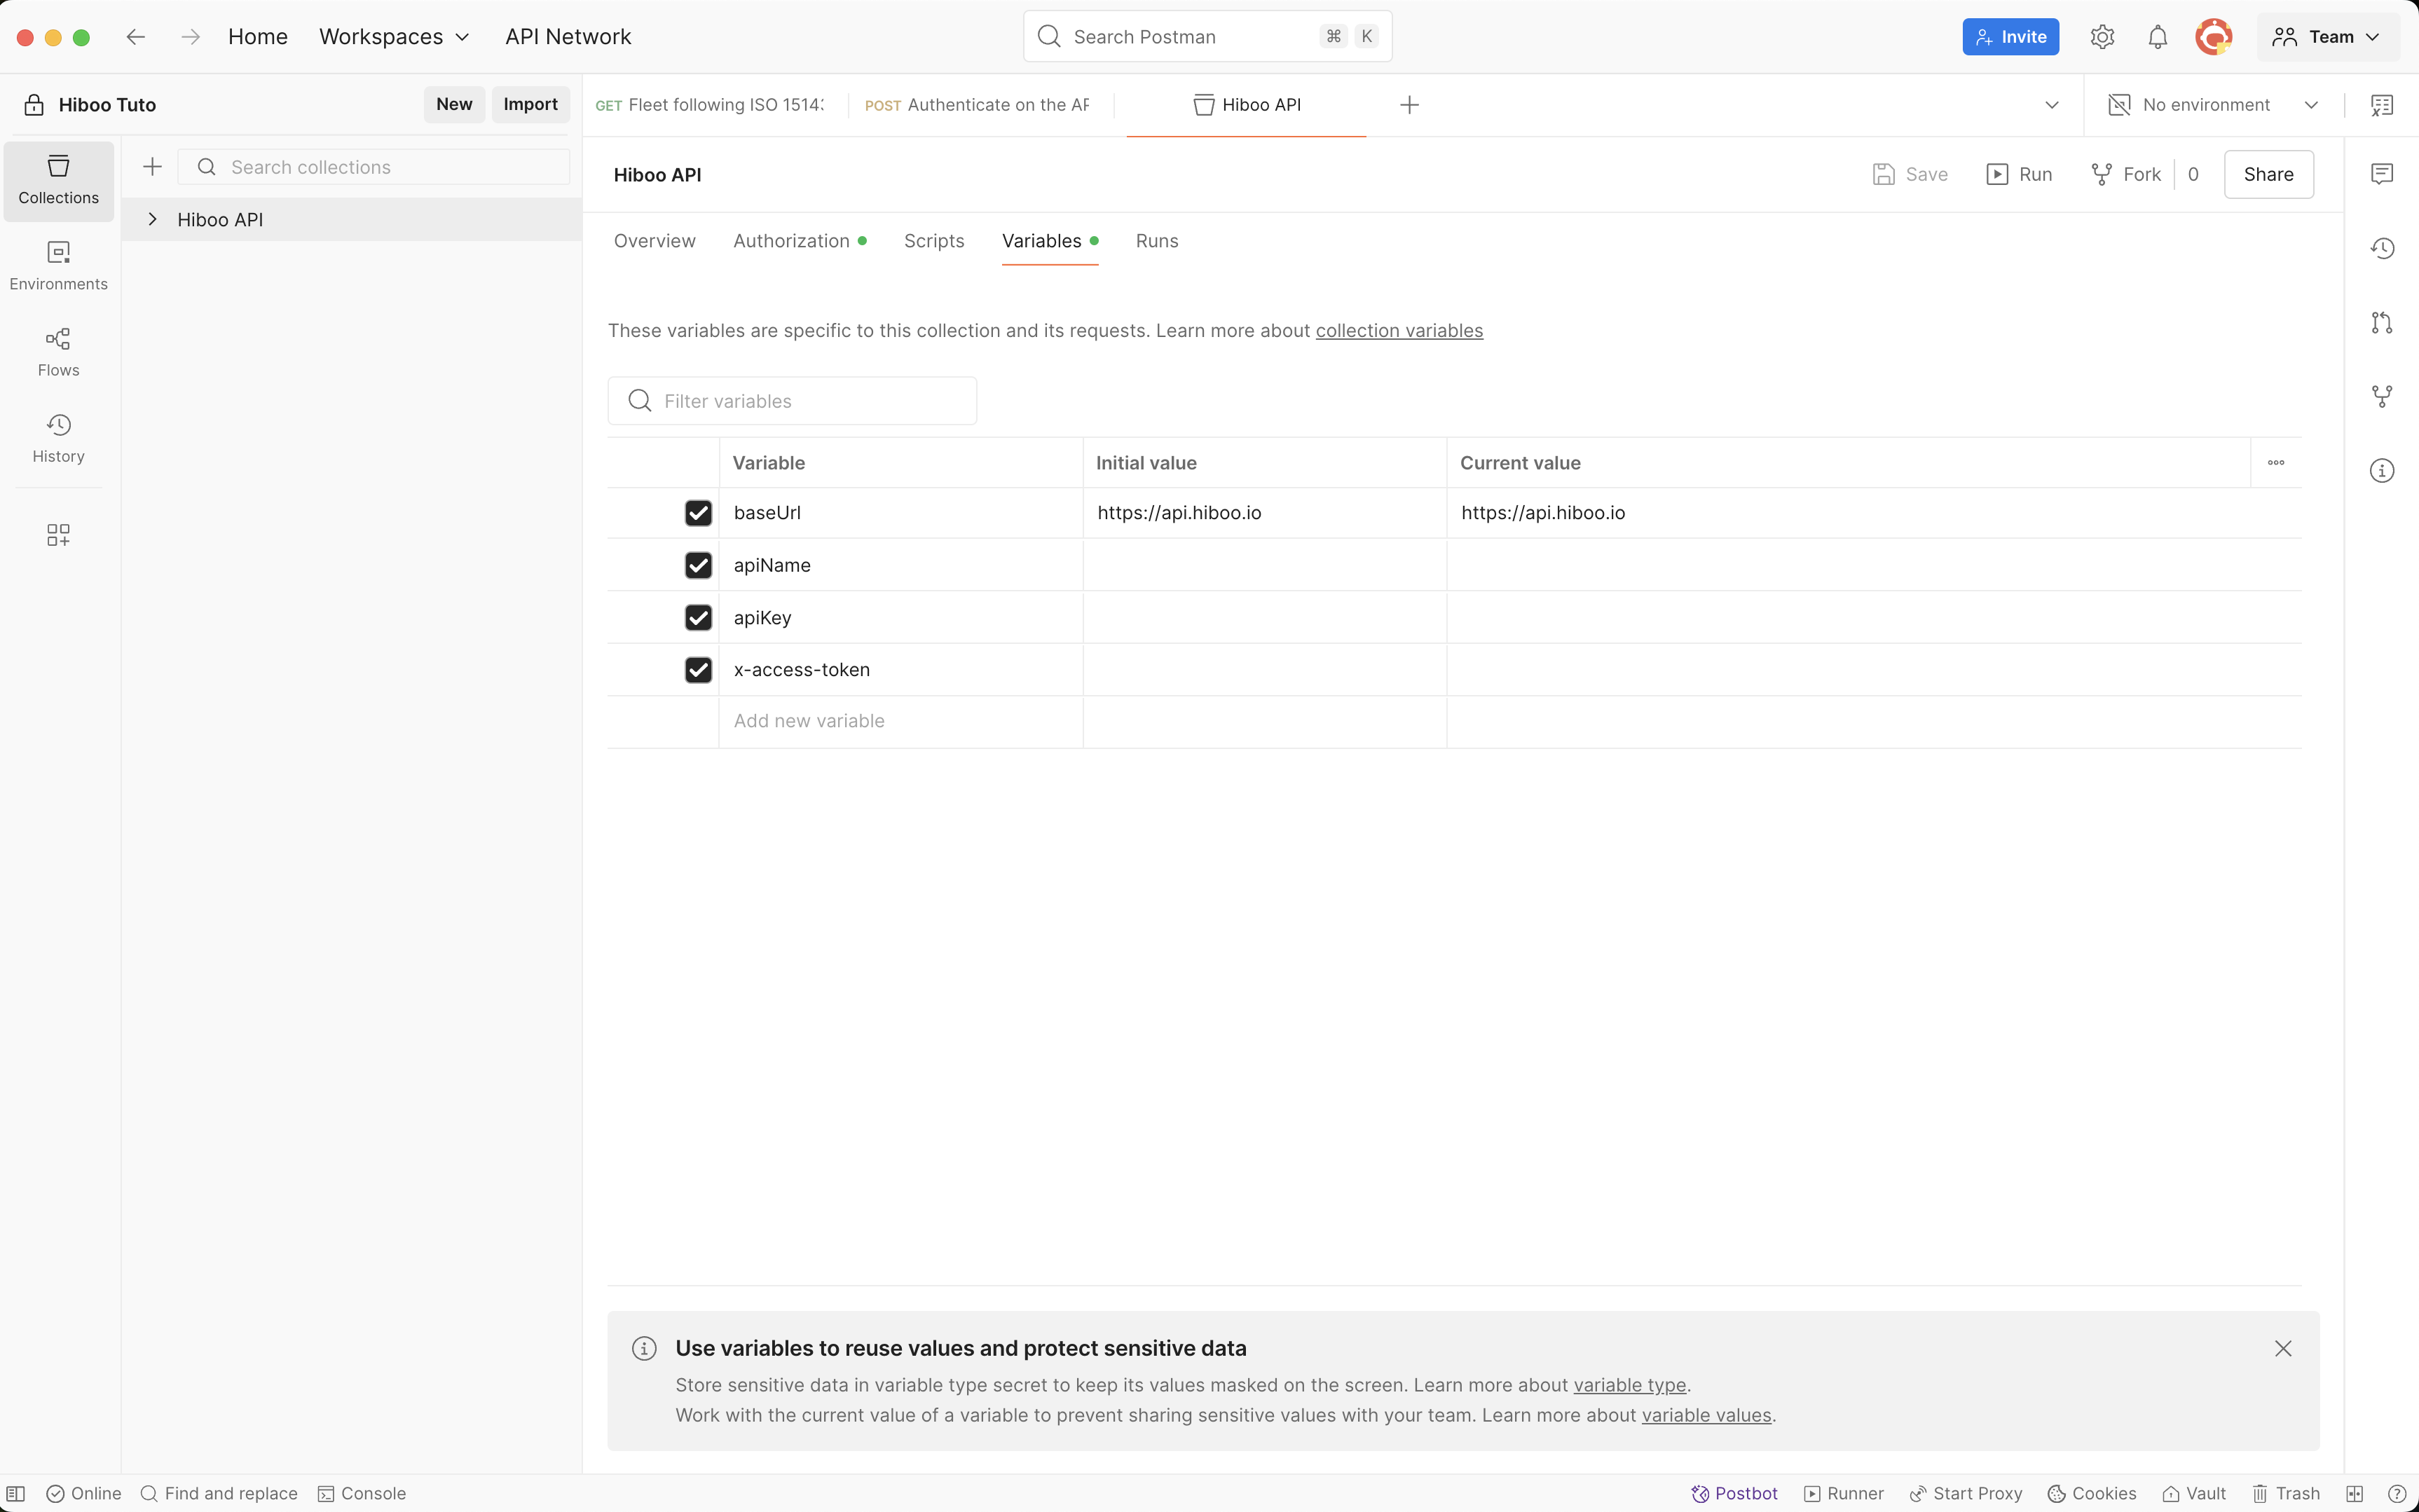Open the collection info icon in right sidebar

tap(2382, 470)
